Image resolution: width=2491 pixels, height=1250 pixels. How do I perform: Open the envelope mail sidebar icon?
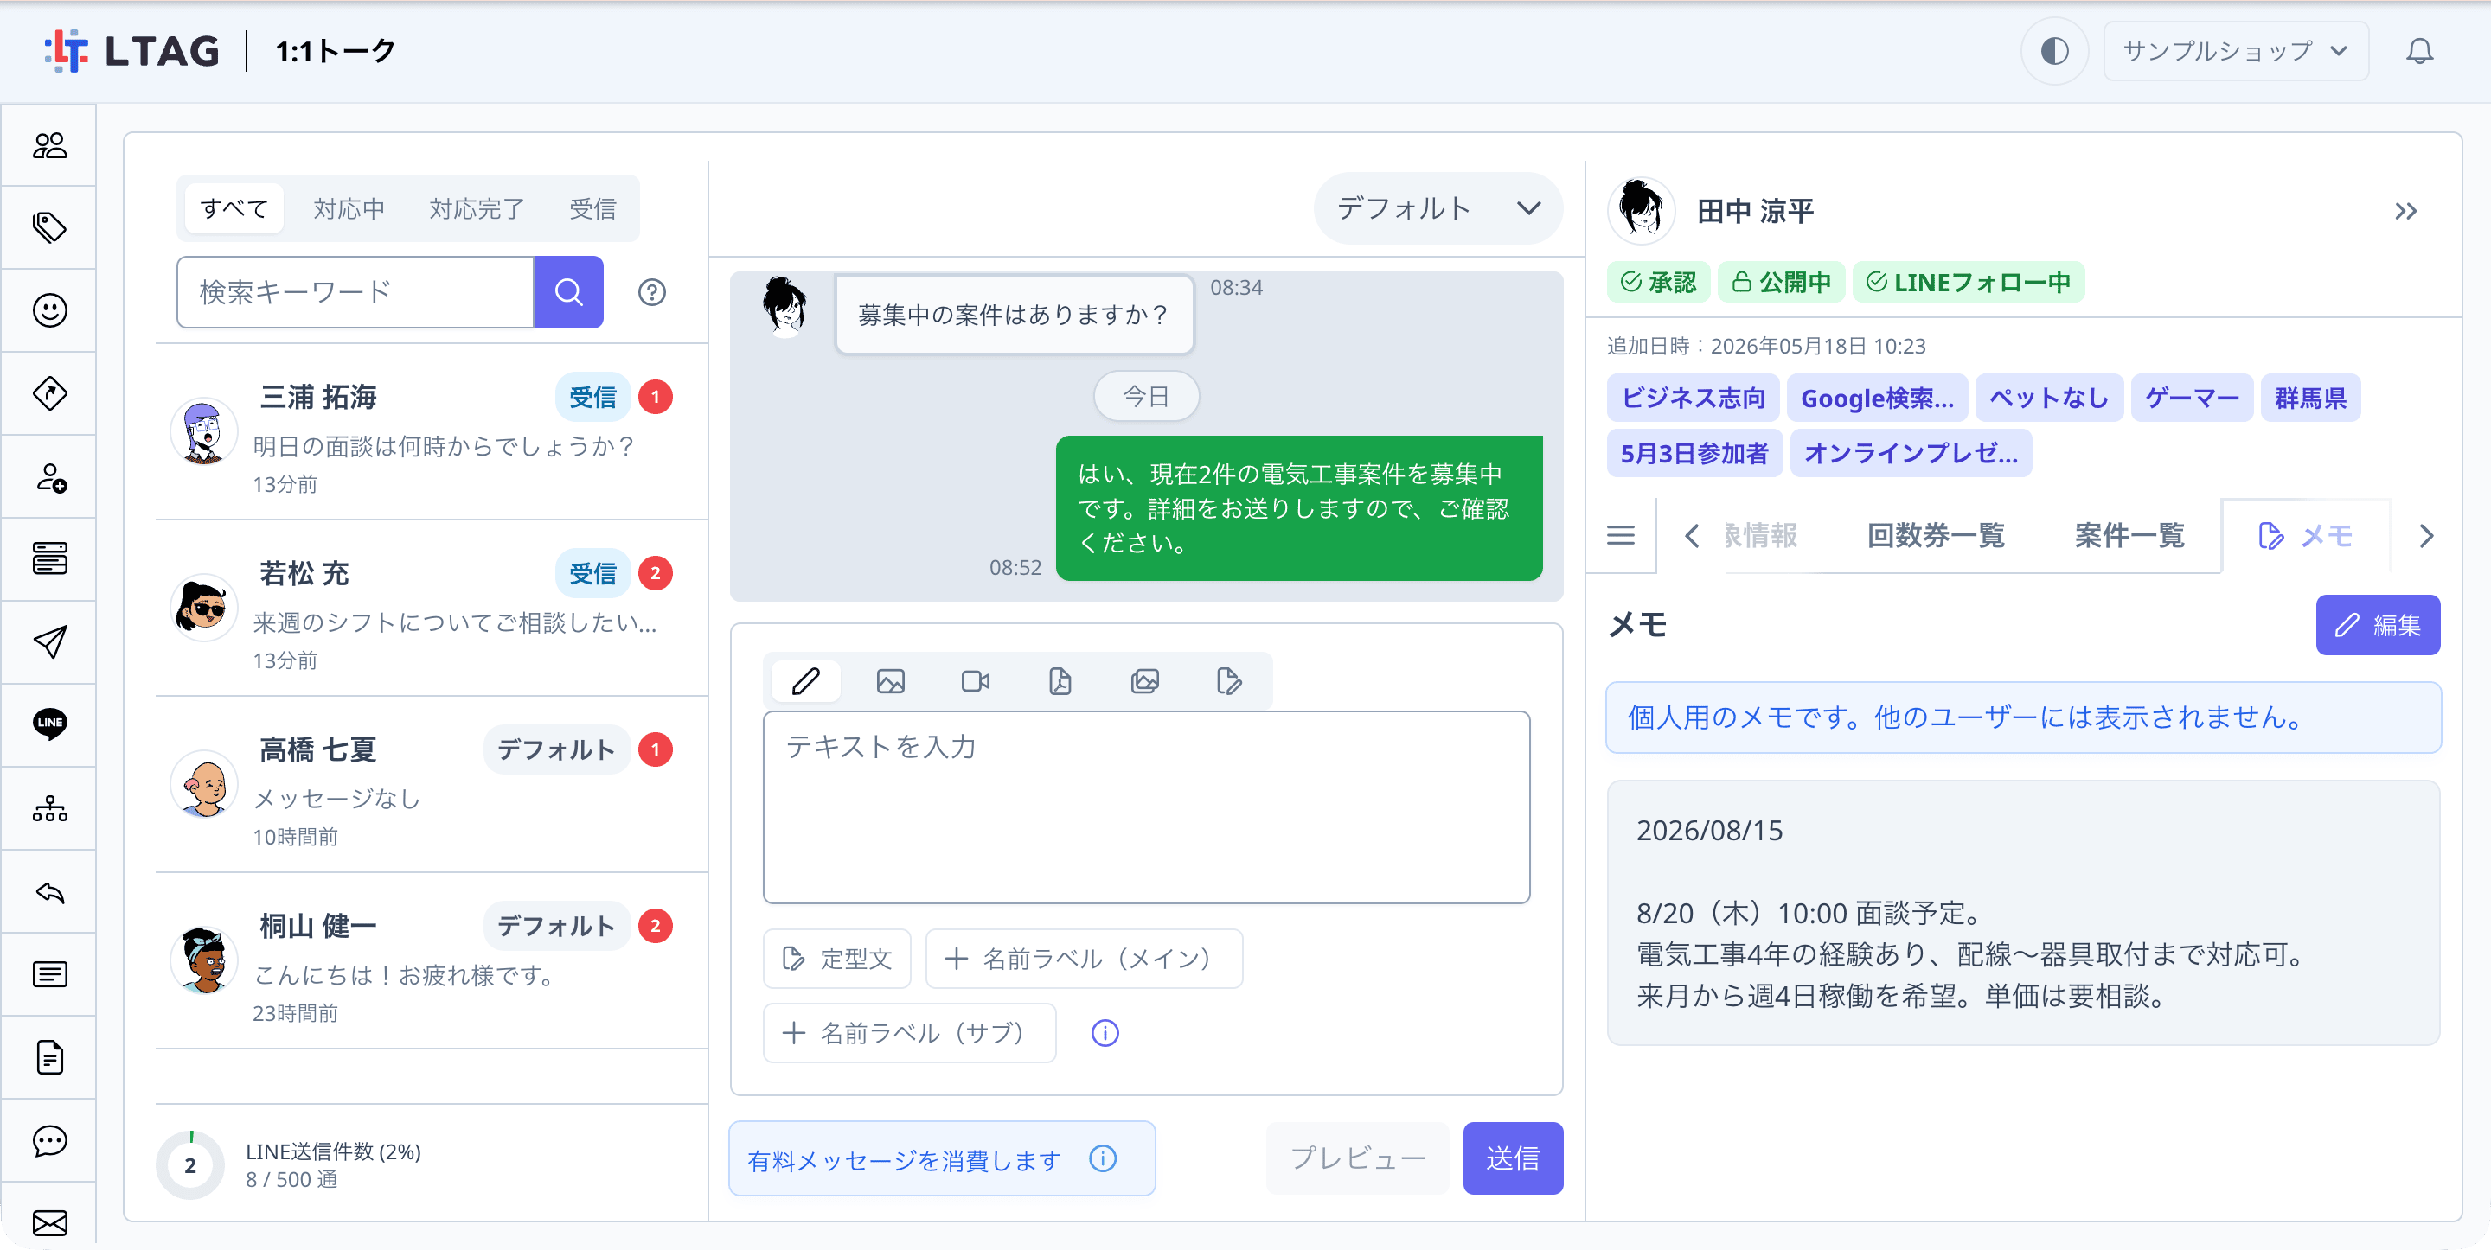click(x=49, y=1223)
